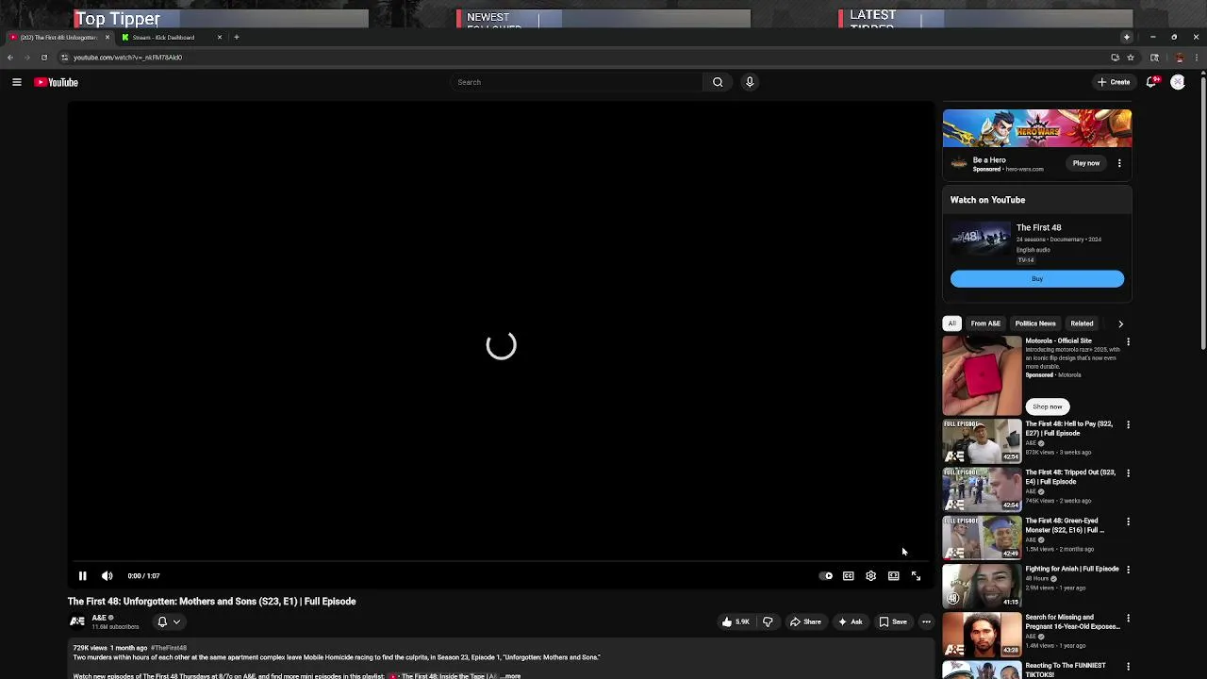Pause the video playback

click(x=82, y=575)
